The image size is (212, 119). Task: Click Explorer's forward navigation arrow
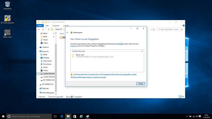click(x=43, y=29)
